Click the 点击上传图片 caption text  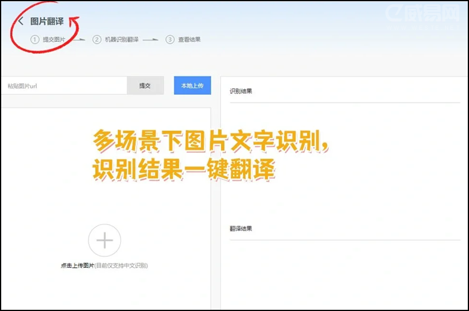pos(77,266)
